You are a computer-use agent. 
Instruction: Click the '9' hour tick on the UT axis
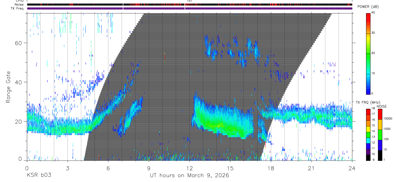pyautogui.click(x=149, y=168)
